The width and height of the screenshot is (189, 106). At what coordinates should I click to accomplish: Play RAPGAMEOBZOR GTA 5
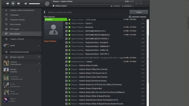(66, 31)
